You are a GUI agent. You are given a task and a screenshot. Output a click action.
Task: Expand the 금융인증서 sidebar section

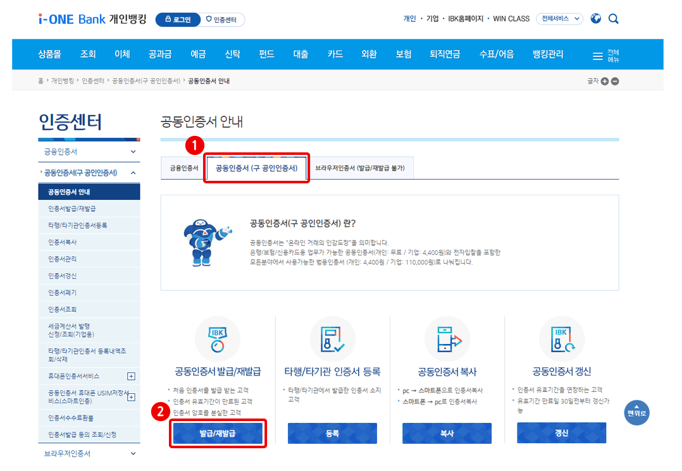point(89,152)
